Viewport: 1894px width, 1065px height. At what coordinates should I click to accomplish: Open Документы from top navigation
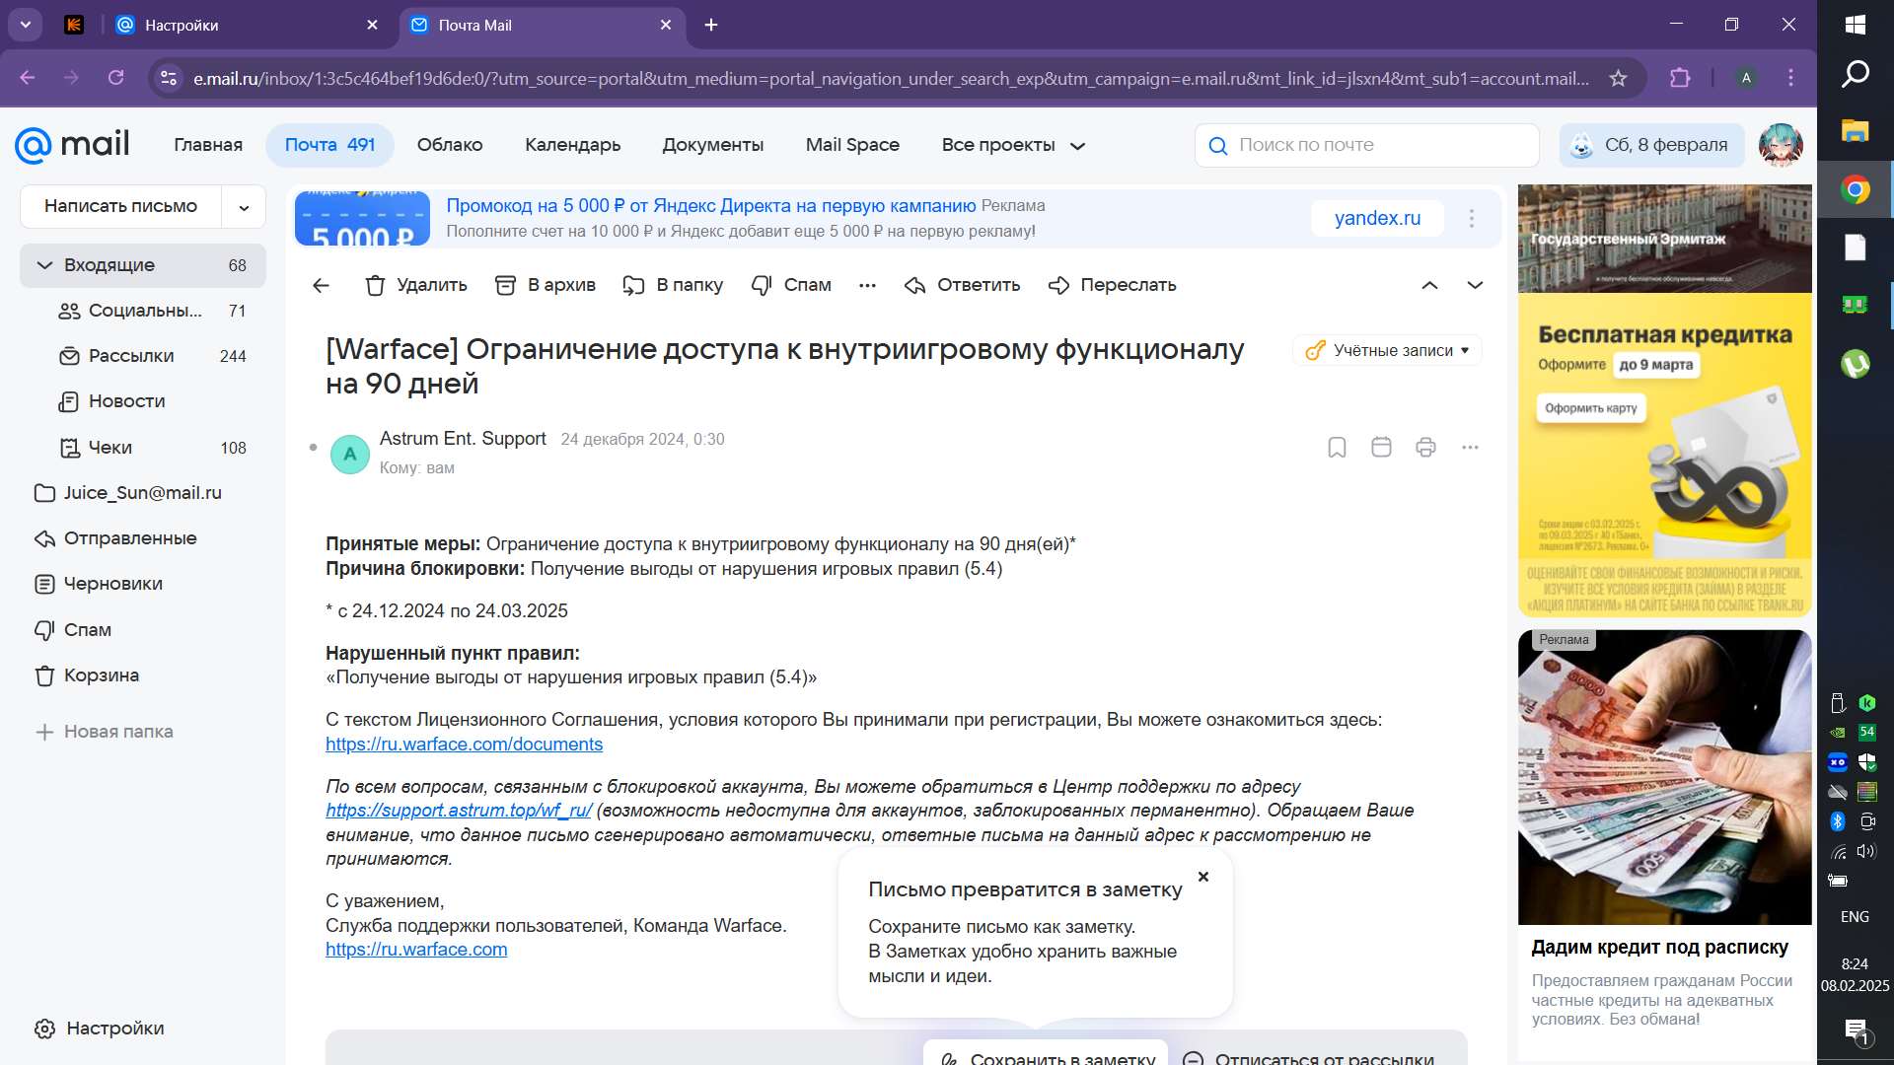click(x=712, y=145)
